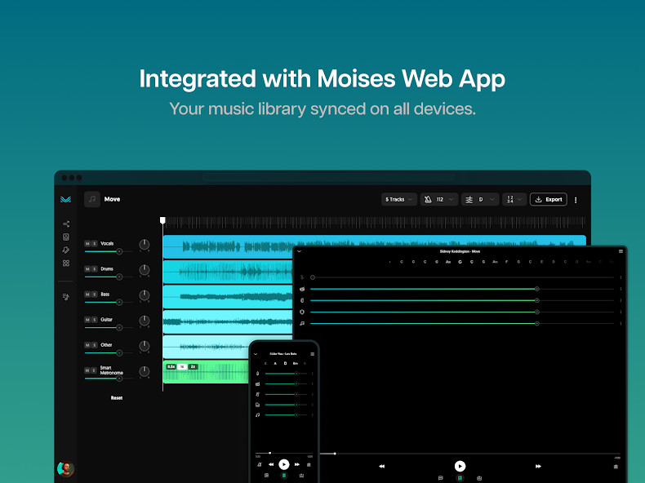Mute the Vocals track
This screenshot has width=645, height=483.
coord(87,244)
